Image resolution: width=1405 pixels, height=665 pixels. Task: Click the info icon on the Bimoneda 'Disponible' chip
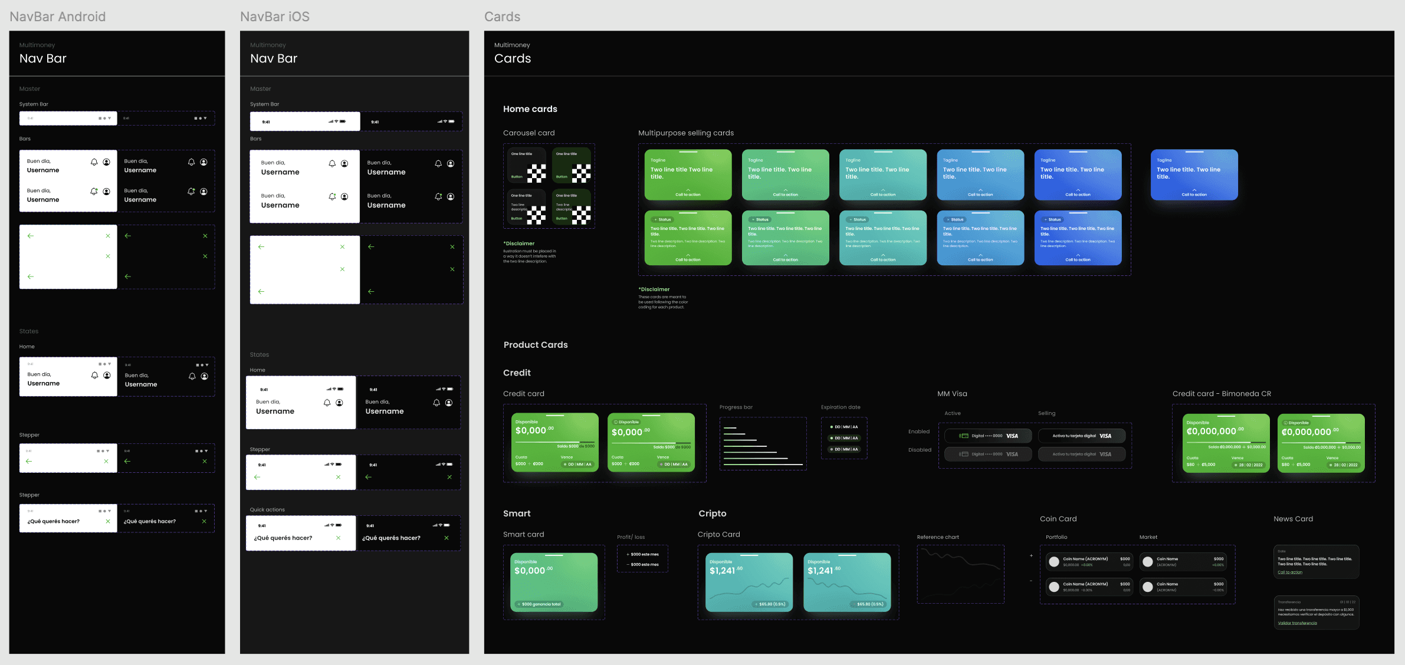(1286, 423)
